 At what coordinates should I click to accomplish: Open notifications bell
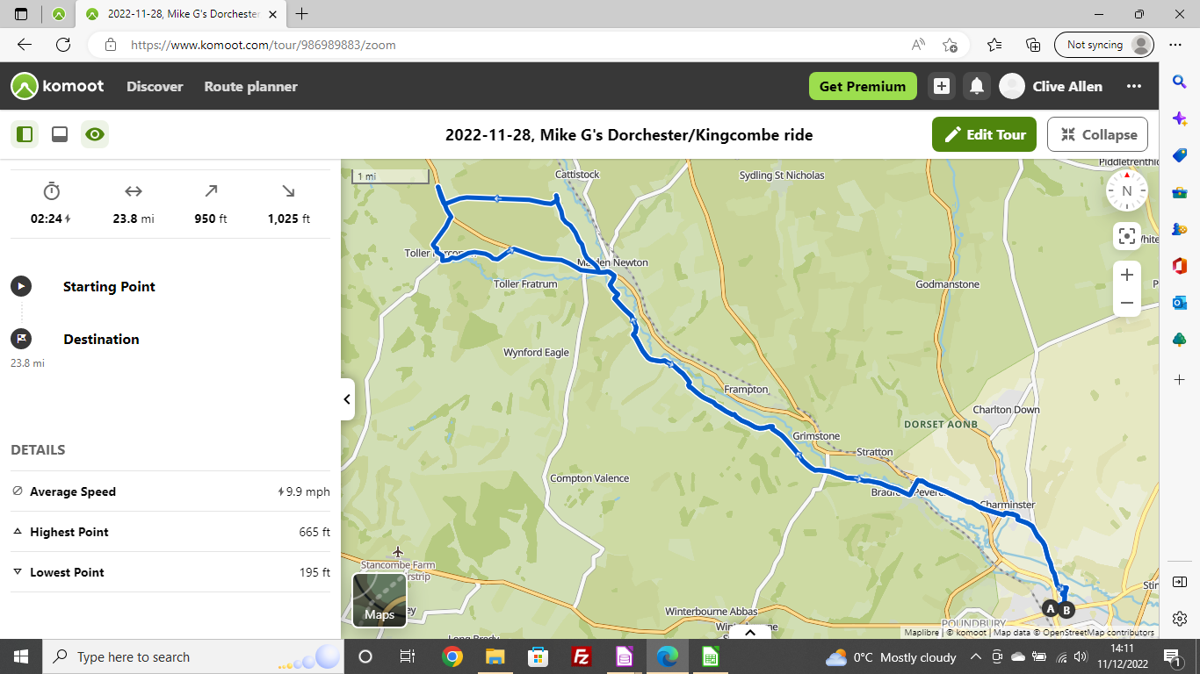tap(976, 86)
